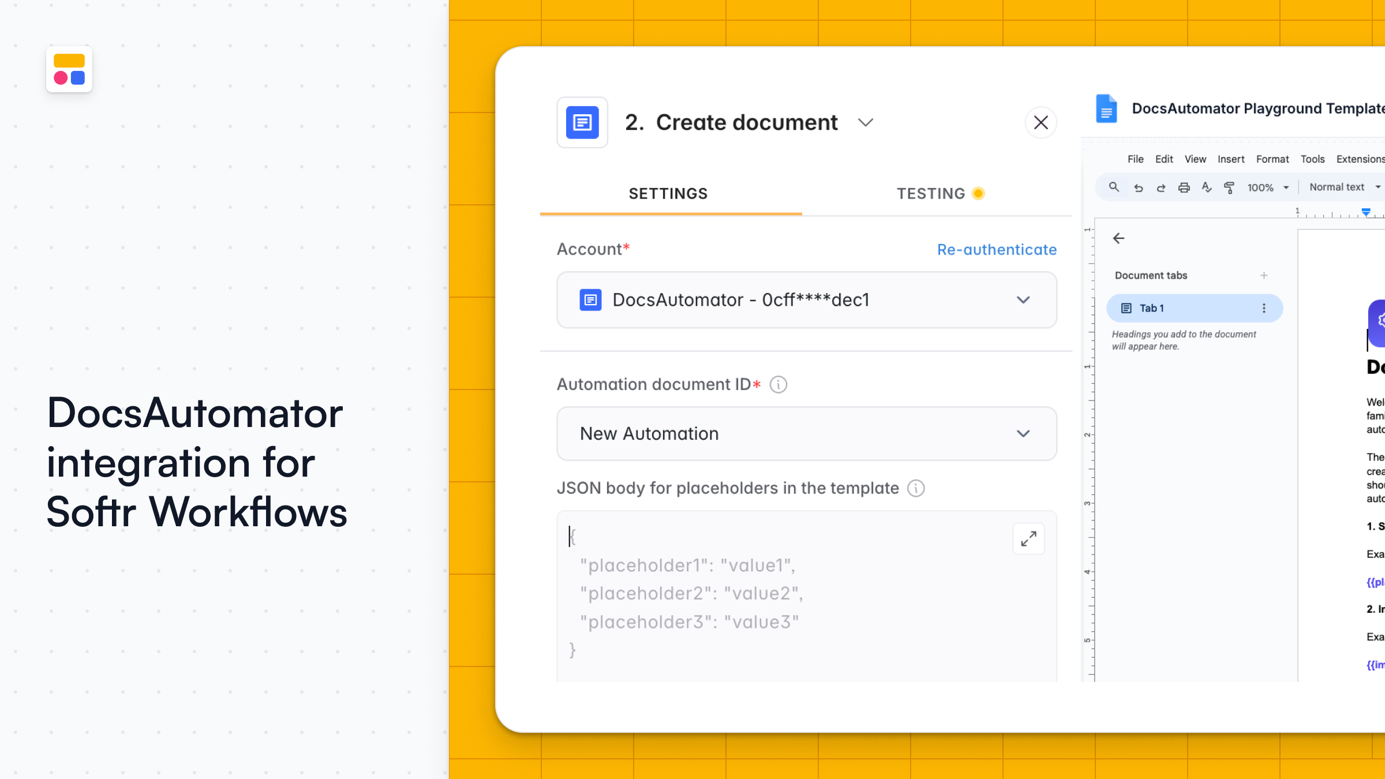This screenshot has height=779, width=1385.
Task: Click the DocsAutomator Playground Template title
Action: (x=1258, y=108)
